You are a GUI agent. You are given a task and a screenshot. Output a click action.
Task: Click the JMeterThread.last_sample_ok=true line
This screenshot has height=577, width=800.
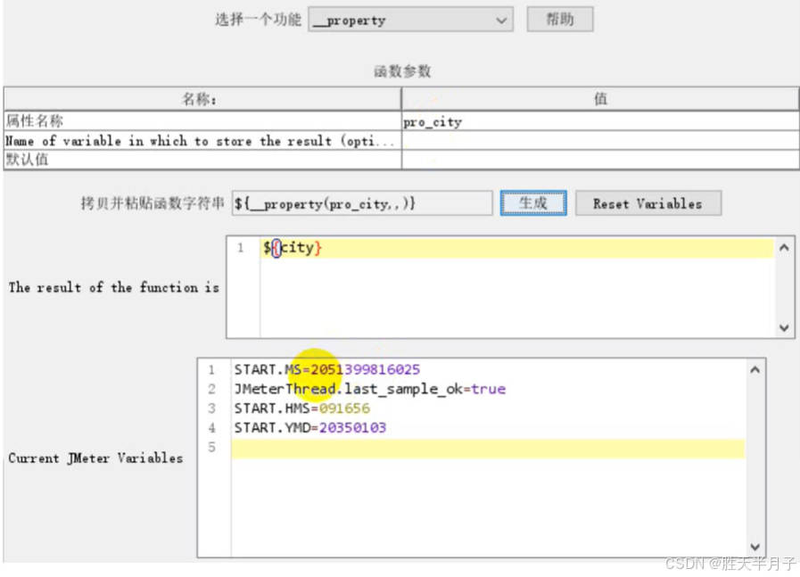click(x=370, y=389)
